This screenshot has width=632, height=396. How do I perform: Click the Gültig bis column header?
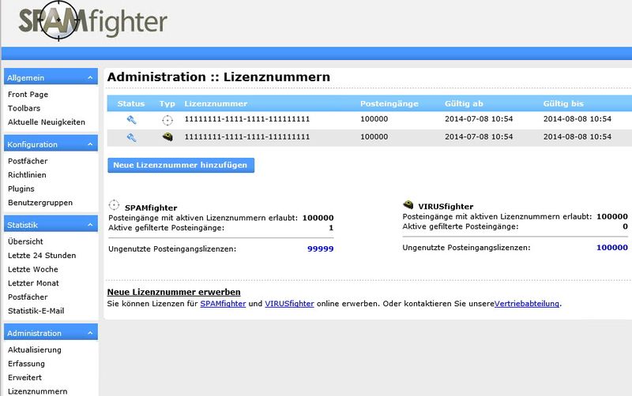click(x=563, y=103)
